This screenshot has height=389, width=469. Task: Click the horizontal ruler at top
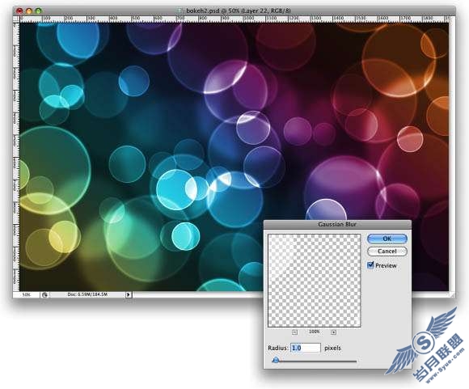coord(234,19)
